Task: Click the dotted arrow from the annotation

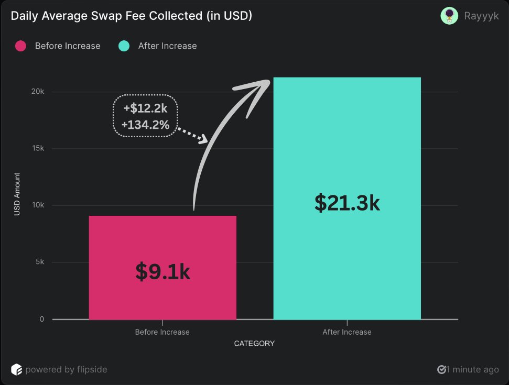Action: (194, 134)
